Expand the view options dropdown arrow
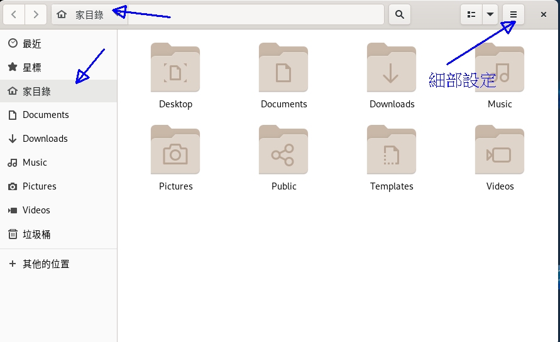560x342 pixels. click(x=490, y=14)
